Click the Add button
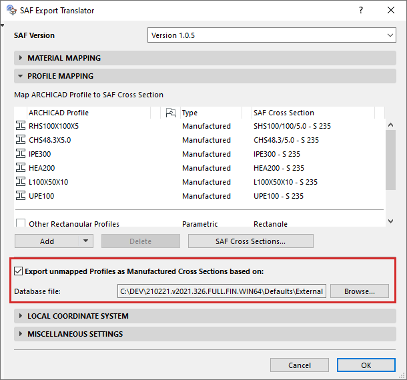Viewport: 407px width, 380px height. [47, 241]
